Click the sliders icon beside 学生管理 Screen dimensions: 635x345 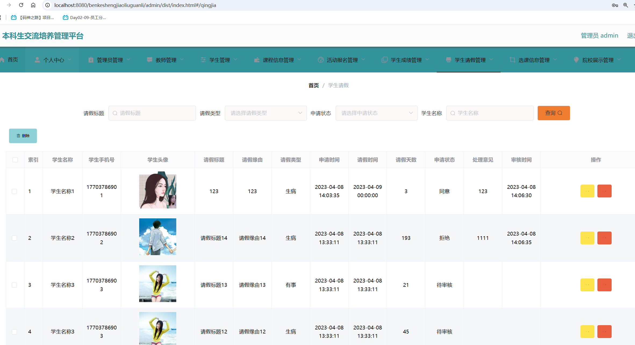203,60
